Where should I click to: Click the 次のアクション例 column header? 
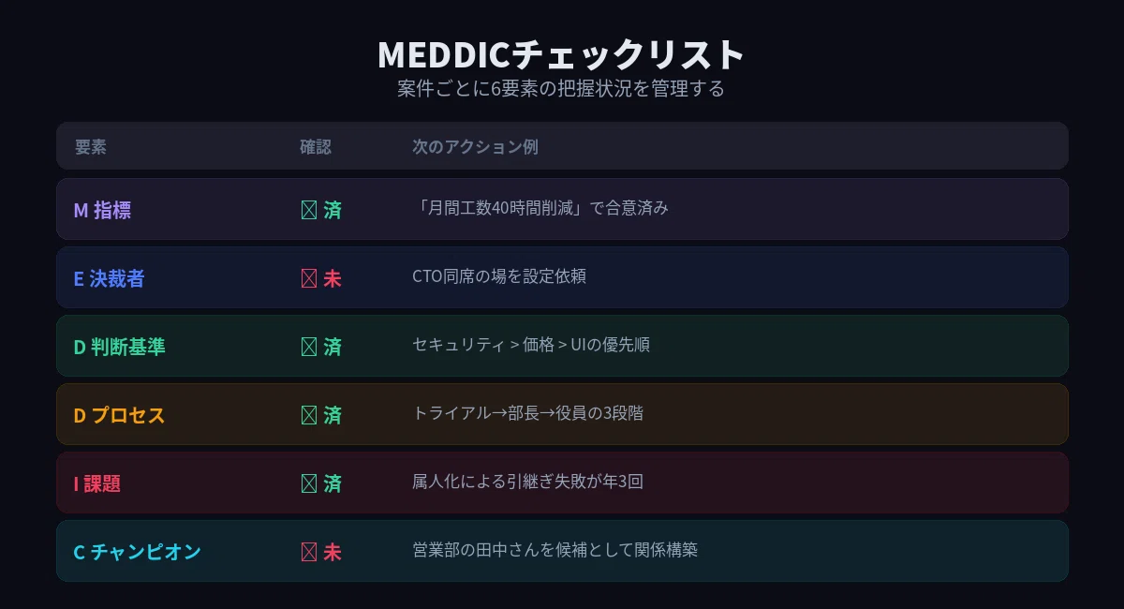475,147
